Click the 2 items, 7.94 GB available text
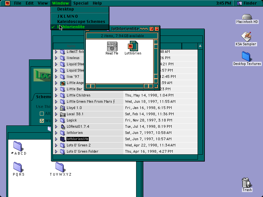263x197 pixels. 122,36
